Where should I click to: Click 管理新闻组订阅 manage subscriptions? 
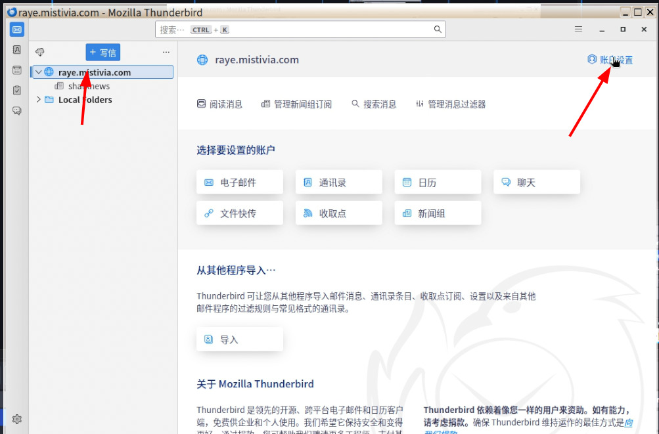pos(297,104)
